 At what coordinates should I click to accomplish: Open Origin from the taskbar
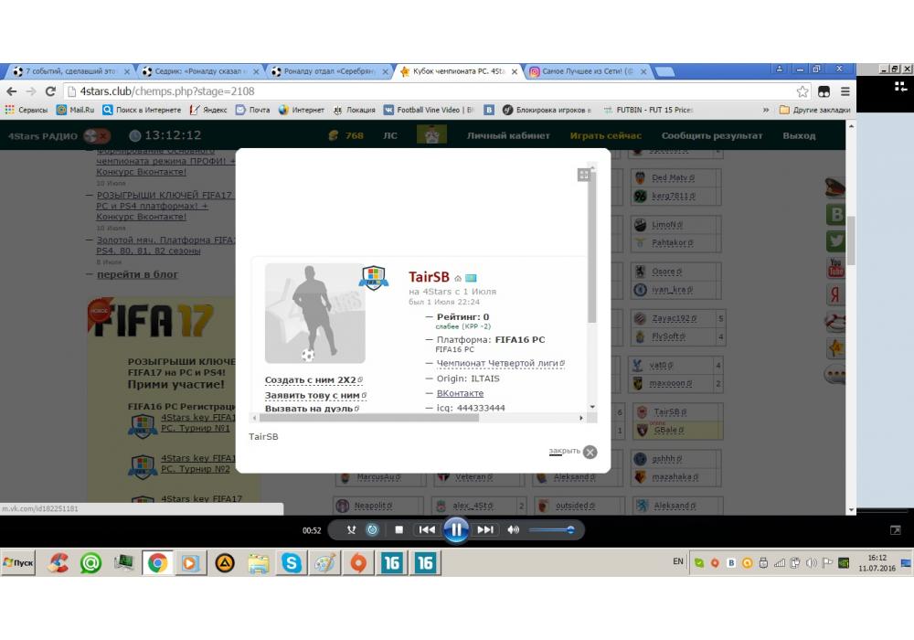point(358,563)
